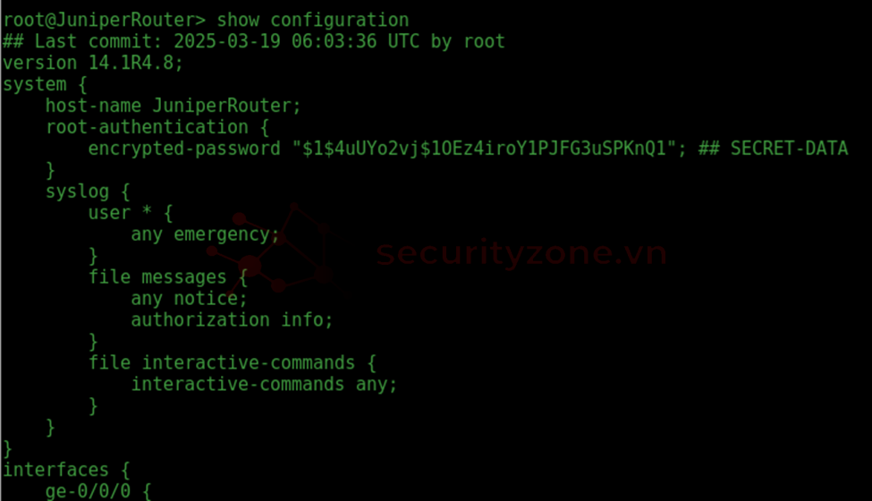Click the version 14.1R4.8 line

[93, 63]
